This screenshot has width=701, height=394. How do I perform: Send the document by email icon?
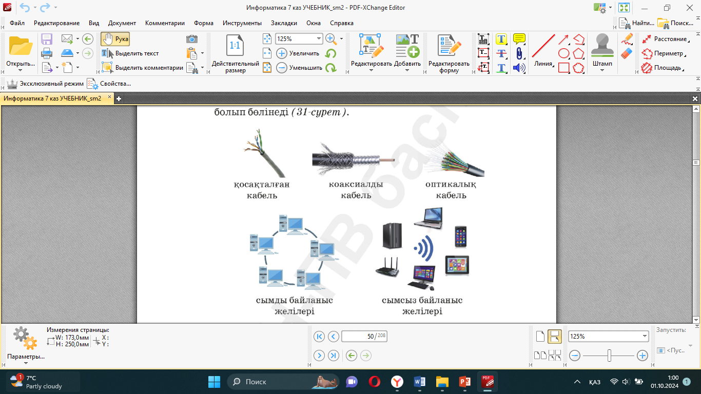click(x=67, y=39)
